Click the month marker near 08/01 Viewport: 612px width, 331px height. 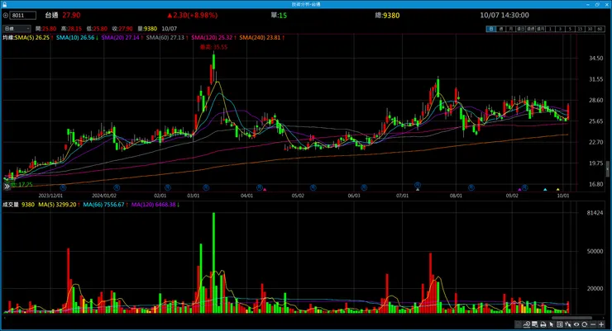click(471, 187)
